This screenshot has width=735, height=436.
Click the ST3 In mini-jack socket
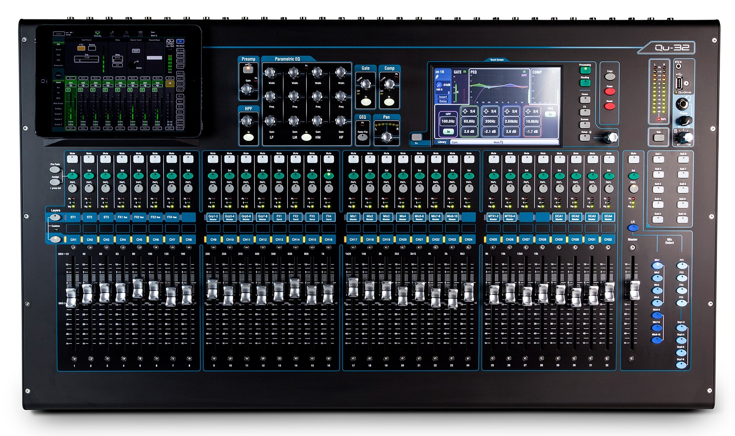coord(678,66)
